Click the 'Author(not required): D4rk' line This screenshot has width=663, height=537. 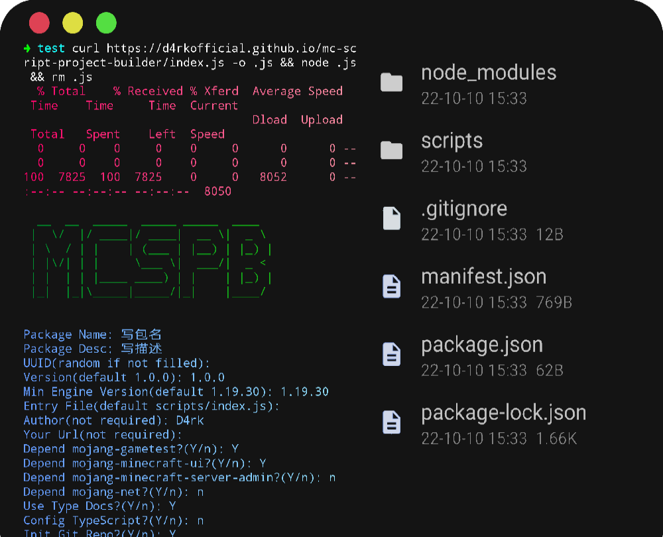coord(113,420)
